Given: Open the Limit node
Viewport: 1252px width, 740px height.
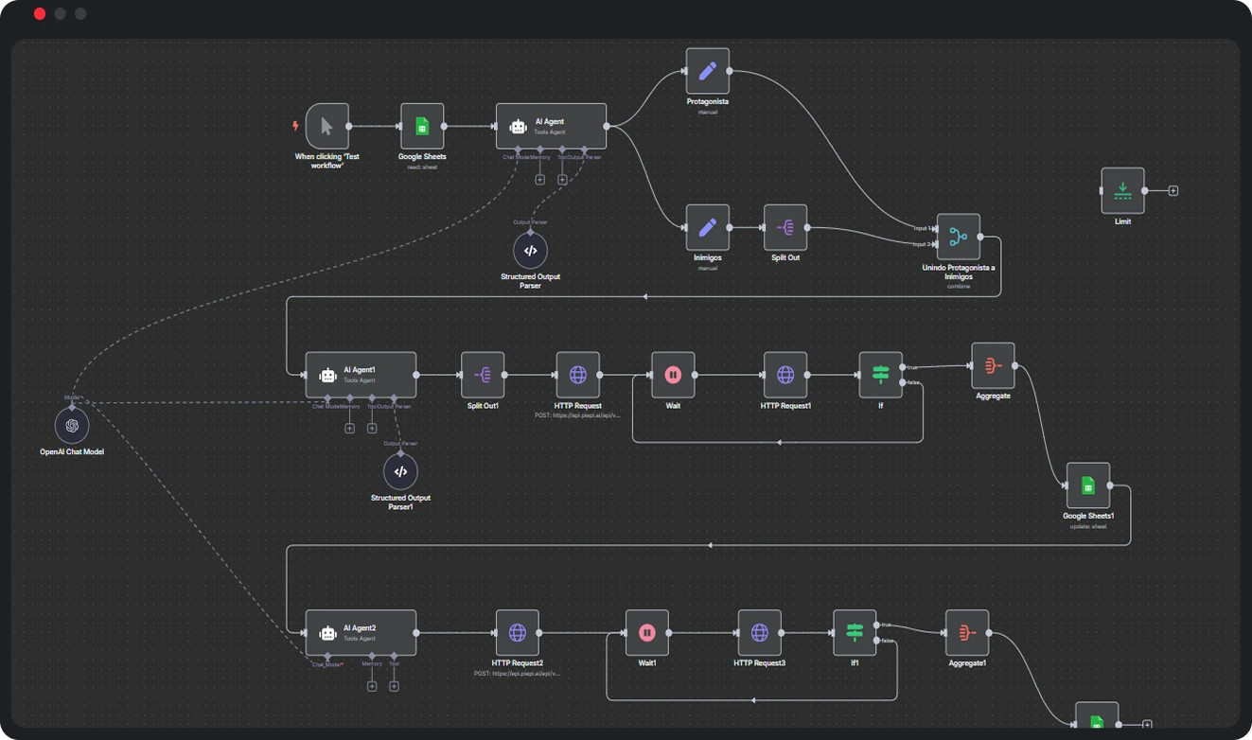Looking at the screenshot, I should [x=1122, y=190].
